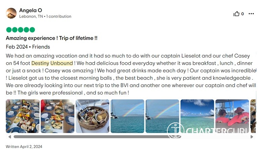Image resolution: width=261 pixels, height=150 pixels.
Task: Open the first food platter photo
Action: pyautogui.click(x=23, y=116)
